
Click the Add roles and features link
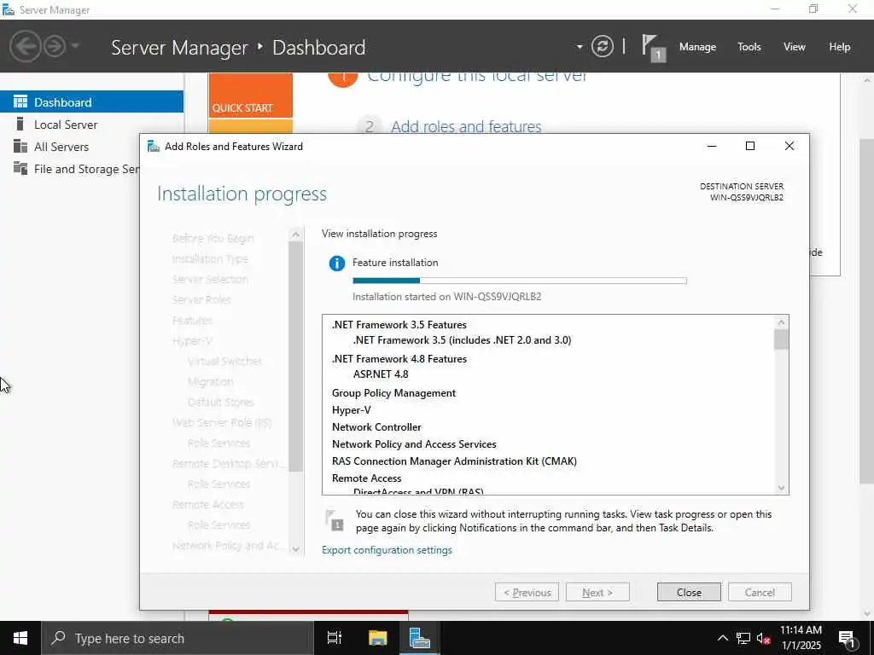pyautogui.click(x=466, y=126)
